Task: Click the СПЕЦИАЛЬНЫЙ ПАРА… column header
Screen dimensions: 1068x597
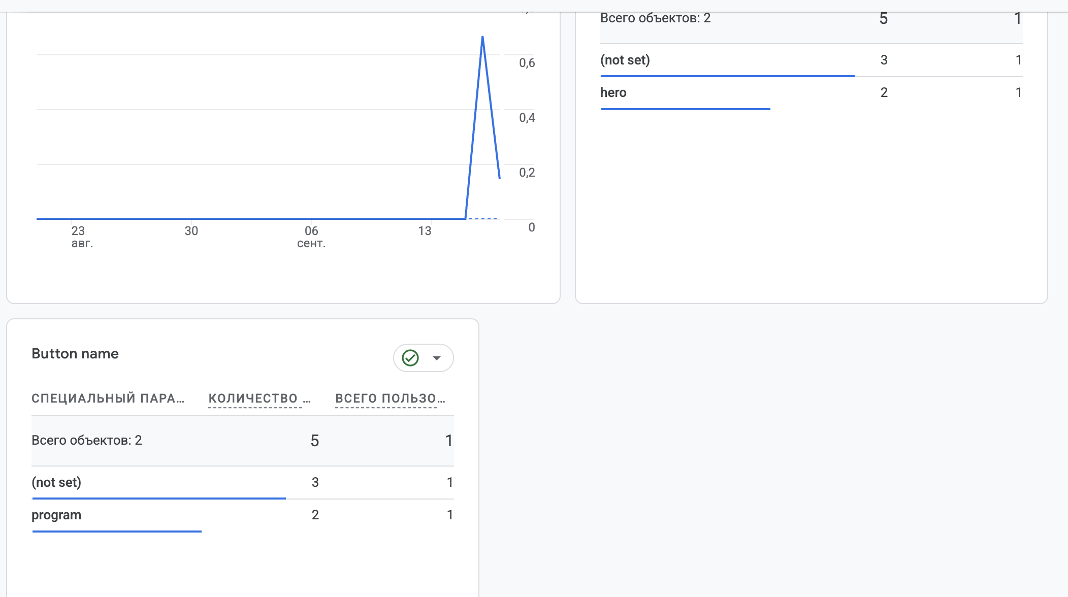Action: tap(108, 399)
